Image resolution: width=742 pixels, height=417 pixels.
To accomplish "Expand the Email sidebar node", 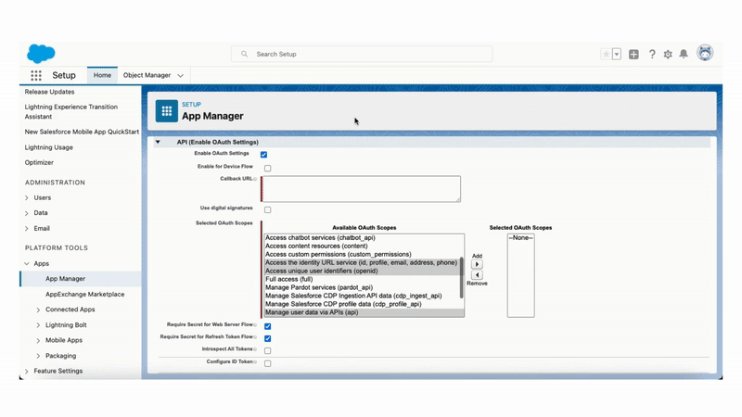I will 27,229.
